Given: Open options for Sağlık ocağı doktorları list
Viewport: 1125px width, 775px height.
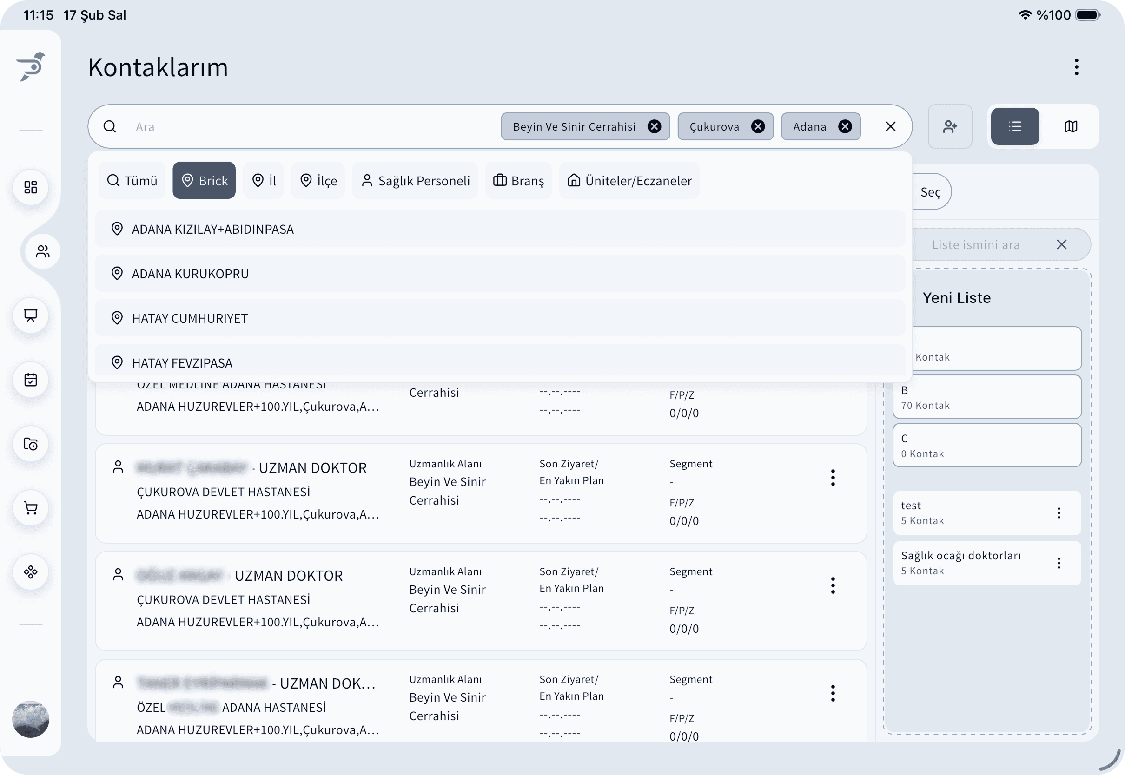Looking at the screenshot, I should click(1059, 563).
